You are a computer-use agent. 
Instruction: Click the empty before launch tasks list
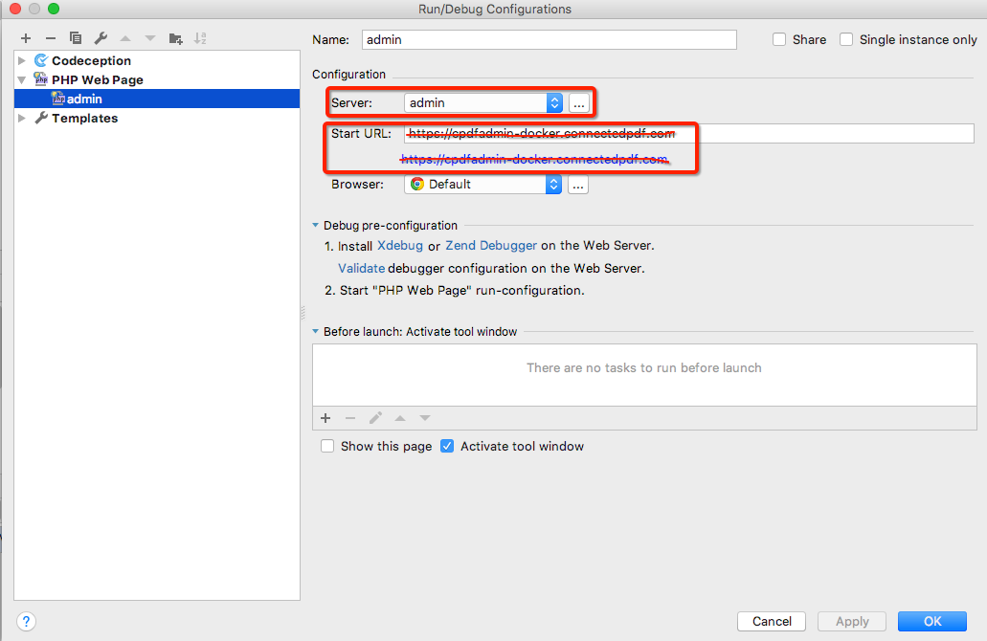click(x=644, y=375)
